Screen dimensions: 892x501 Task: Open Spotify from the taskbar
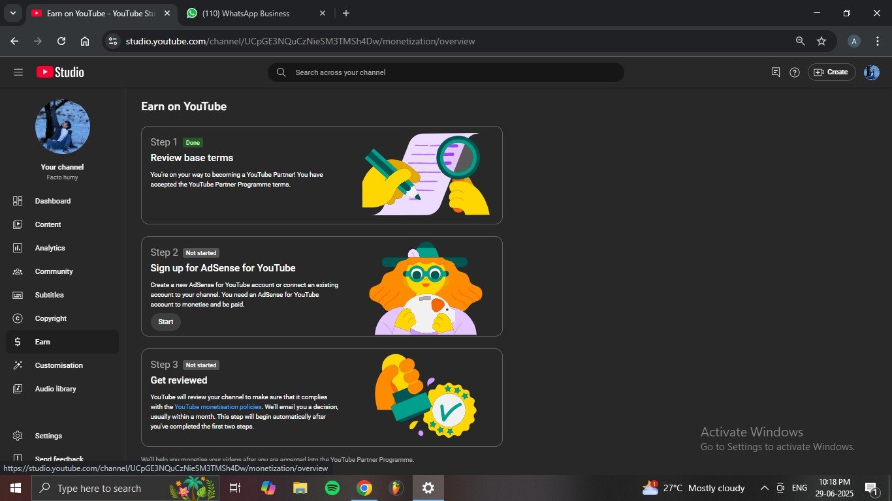pos(332,488)
